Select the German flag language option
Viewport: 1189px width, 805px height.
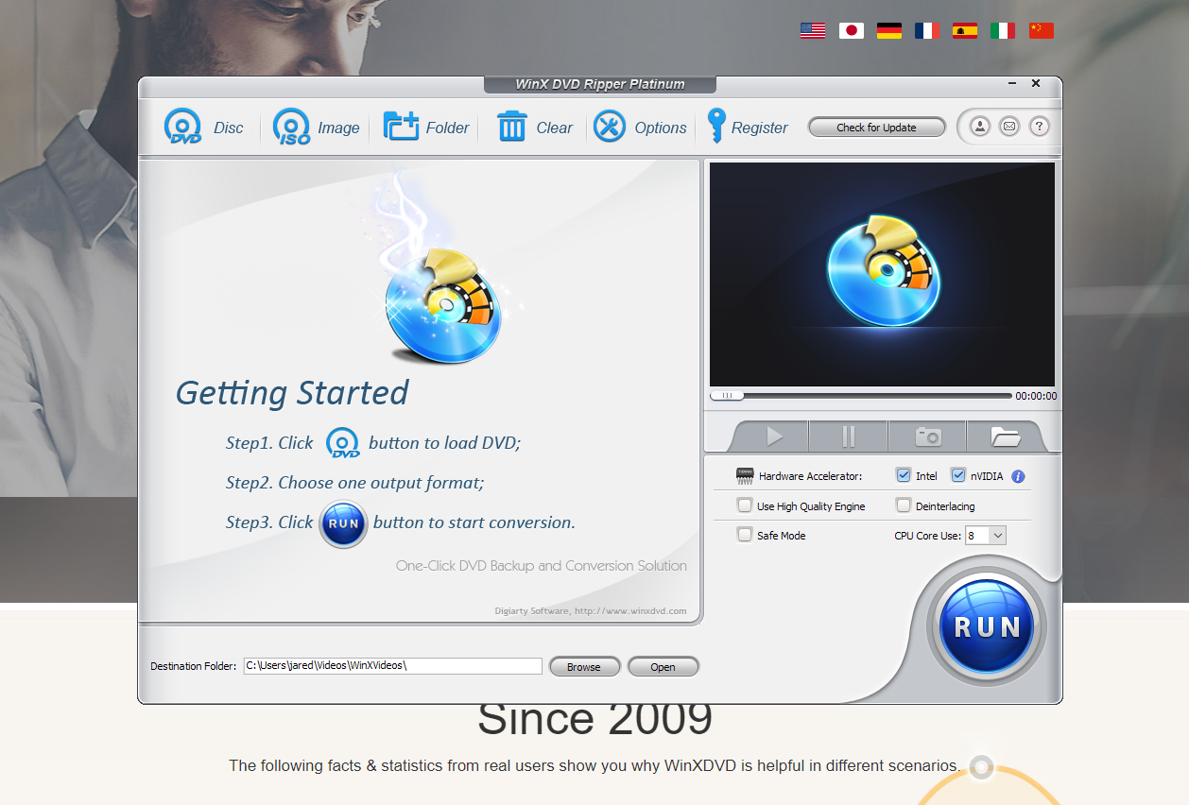[888, 29]
